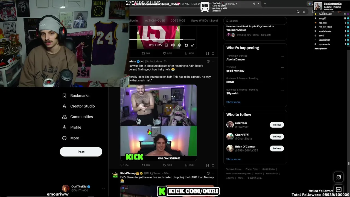The image size is (350, 197).
Task: Repost the tweet with 301 reposts
Action: pyautogui.click(x=145, y=53)
